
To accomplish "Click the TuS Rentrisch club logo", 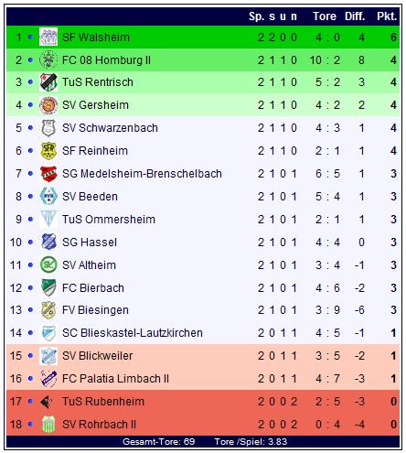I will 48,82.
